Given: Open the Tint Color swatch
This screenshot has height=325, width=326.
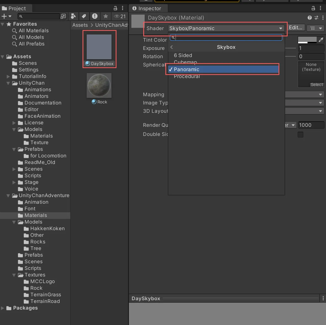Looking at the screenshot, I should pos(307,40).
